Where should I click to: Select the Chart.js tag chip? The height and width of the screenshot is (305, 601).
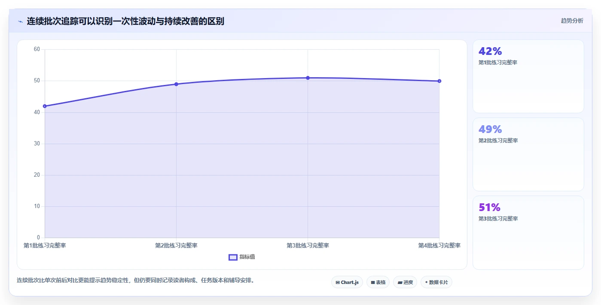click(x=347, y=282)
